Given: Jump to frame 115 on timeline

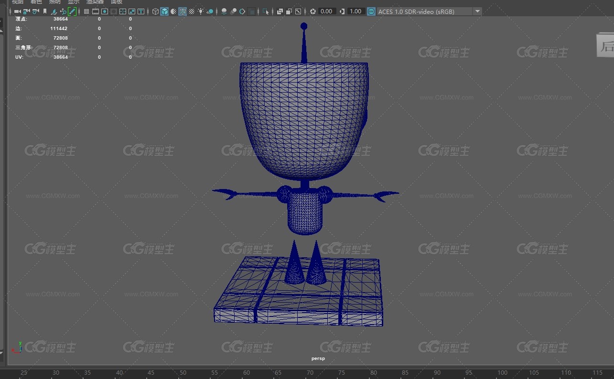Looking at the screenshot, I should 597,373.
